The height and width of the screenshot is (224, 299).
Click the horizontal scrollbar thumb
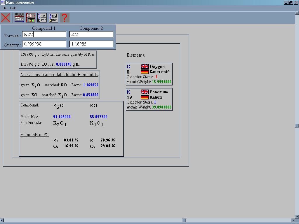click(x=184, y=220)
